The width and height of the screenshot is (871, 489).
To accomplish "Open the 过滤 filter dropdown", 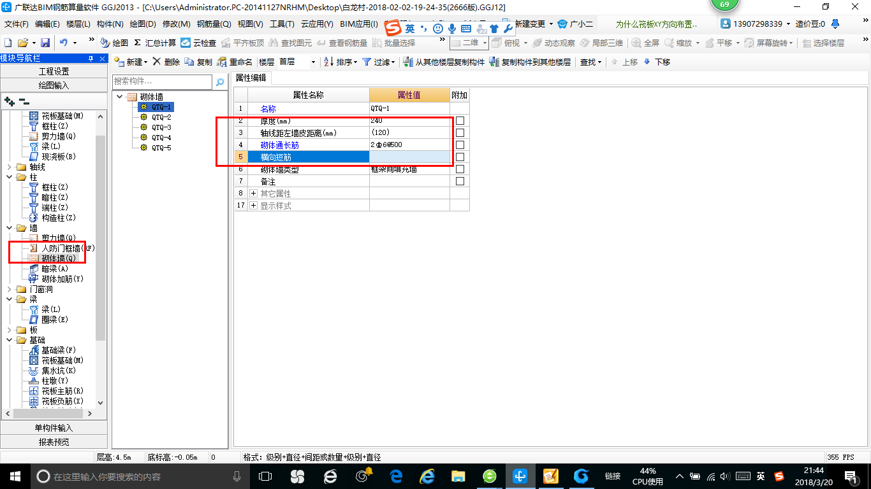I will [x=378, y=62].
